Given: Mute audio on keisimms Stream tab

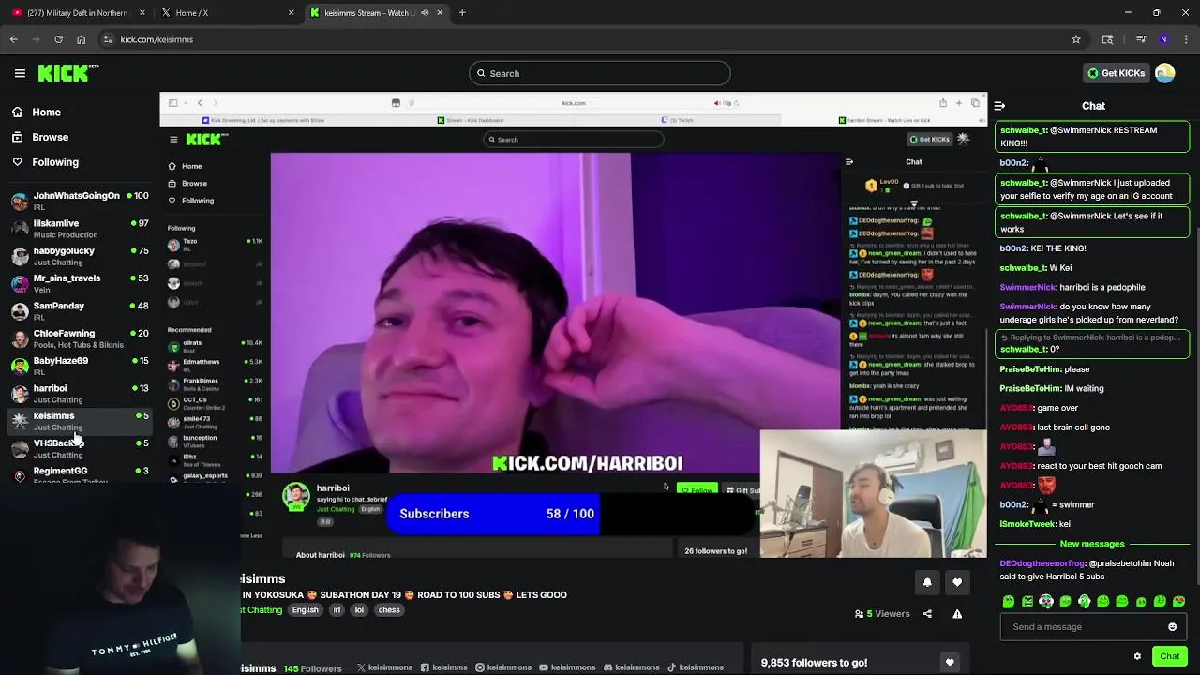Looking at the screenshot, I should coord(425,13).
